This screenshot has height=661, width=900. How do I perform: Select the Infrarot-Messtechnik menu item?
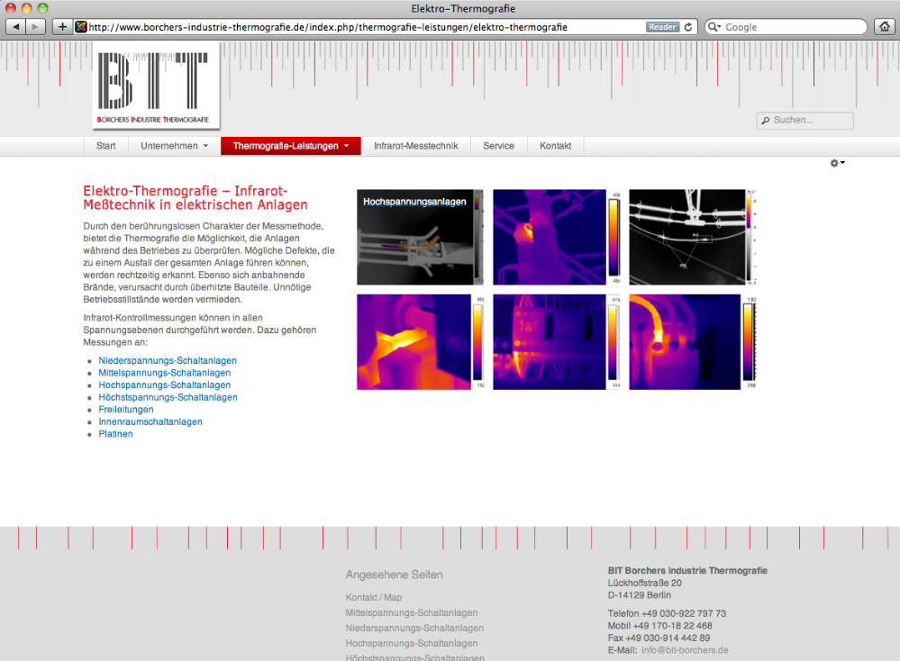click(415, 145)
